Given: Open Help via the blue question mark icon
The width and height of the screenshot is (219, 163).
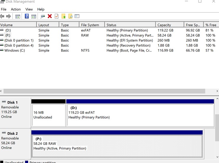Looking at the screenshot, I should [x=27, y=16].
